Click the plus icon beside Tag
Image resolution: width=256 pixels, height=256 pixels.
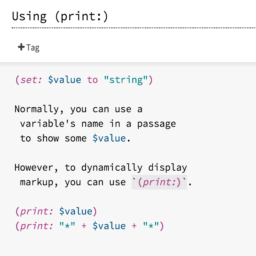tap(21, 47)
